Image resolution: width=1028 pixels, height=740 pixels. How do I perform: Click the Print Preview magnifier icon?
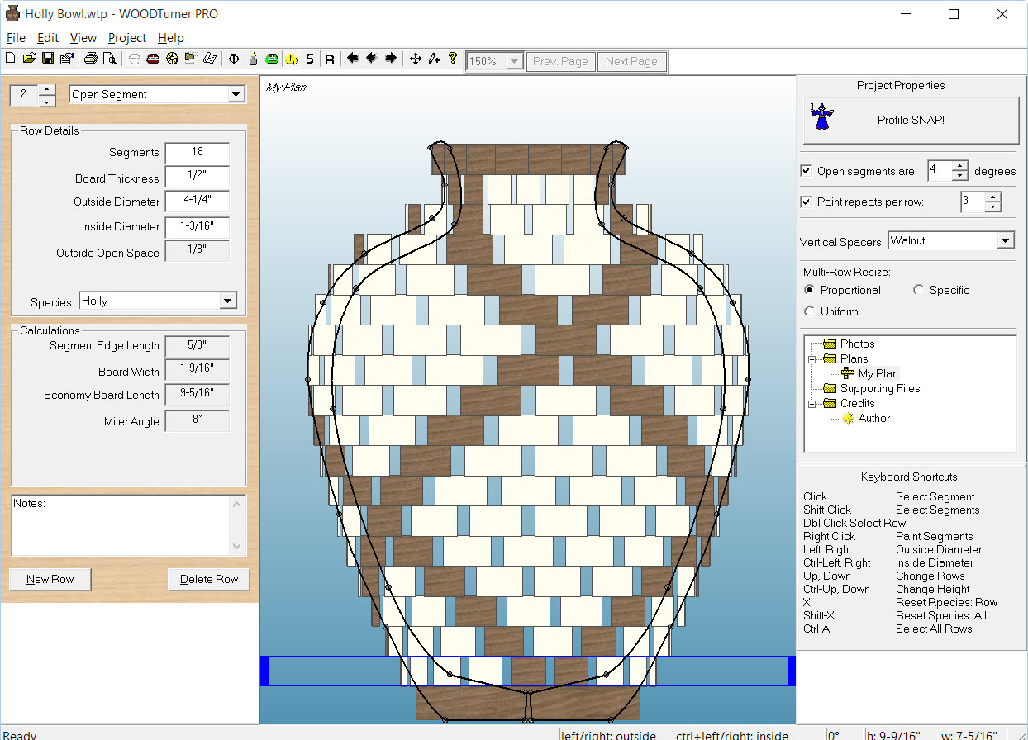109,59
